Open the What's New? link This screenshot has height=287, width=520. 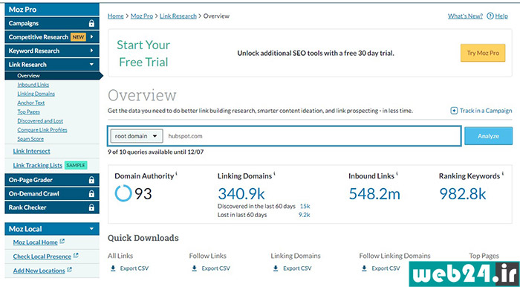(x=465, y=16)
